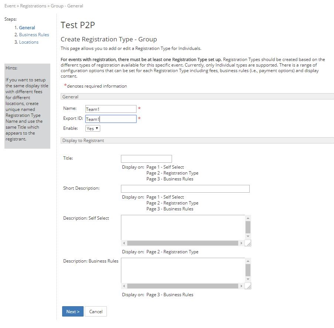Click the 'Title:' label
Image resolution: width=334 pixels, height=328 pixels.
point(68,158)
